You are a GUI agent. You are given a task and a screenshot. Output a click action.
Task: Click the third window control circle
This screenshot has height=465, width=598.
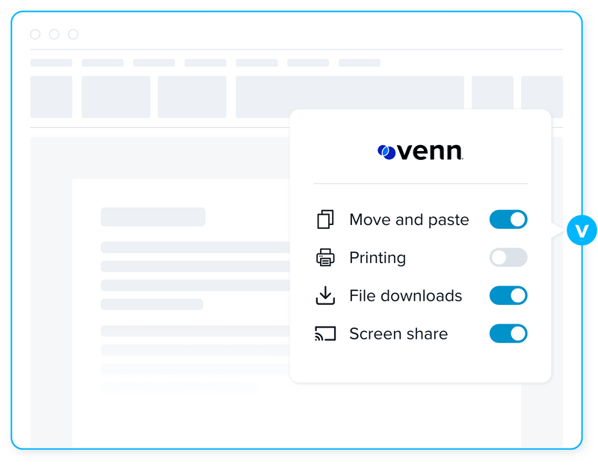pos(73,34)
